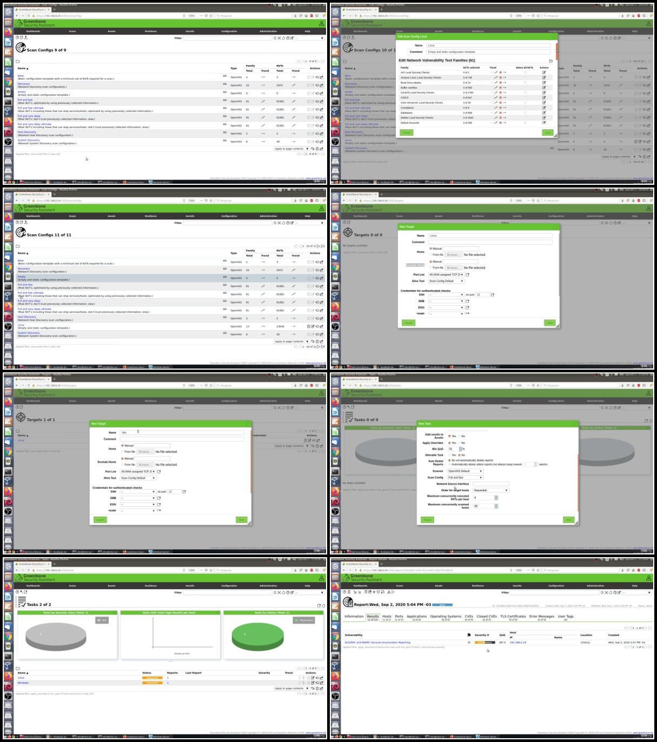
Task: Click the start icon for the Linux task in Tasks 2 of 2
Action: [x=300, y=678]
